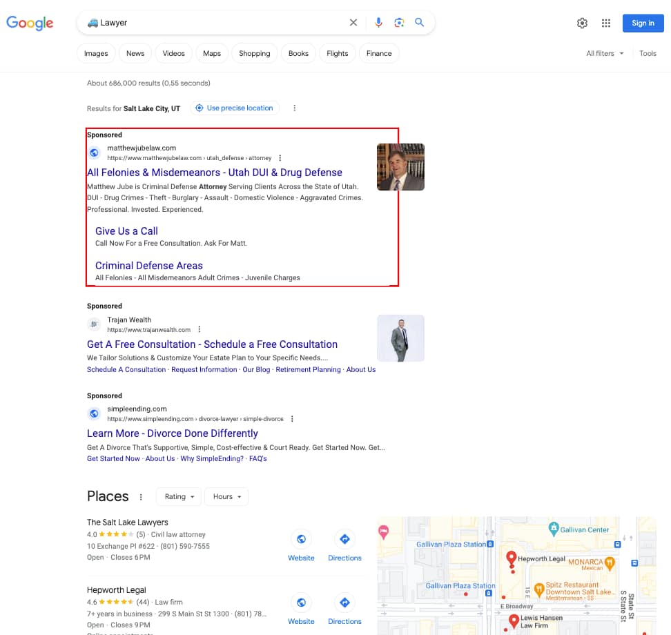Follow the Our Blog sitelink
The height and width of the screenshot is (635, 671).
256,370
